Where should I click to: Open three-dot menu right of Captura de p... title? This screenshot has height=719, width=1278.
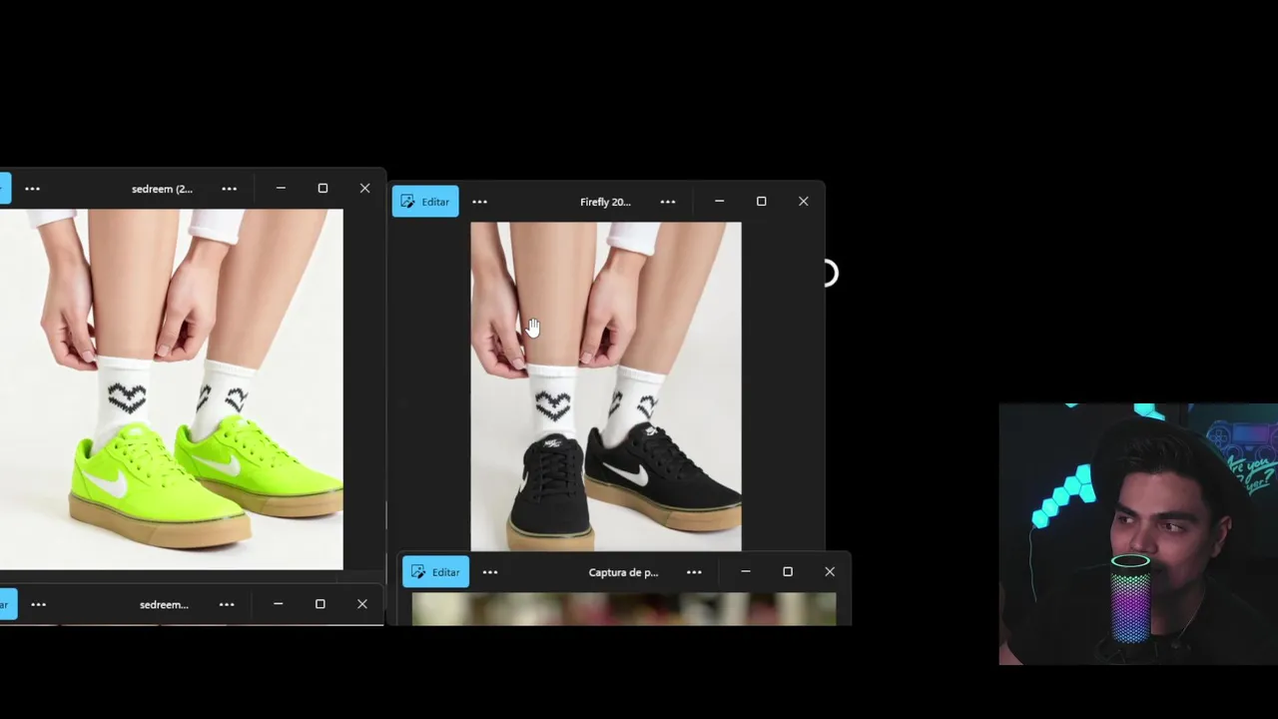click(694, 572)
